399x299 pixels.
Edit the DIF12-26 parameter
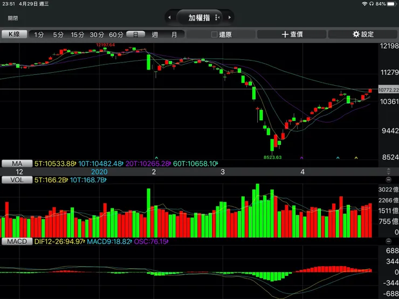(59, 241)
